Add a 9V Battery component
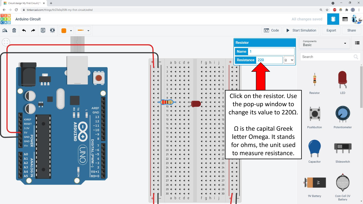363x204 pixels. pos(314,183)
